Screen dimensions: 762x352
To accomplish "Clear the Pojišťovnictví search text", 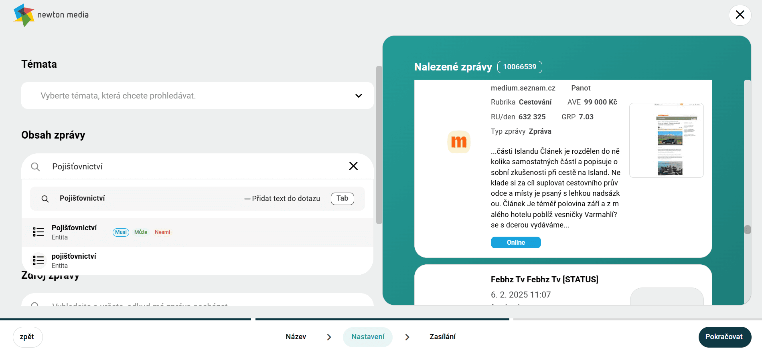I will pyautogui.click(x=353, y=166).
